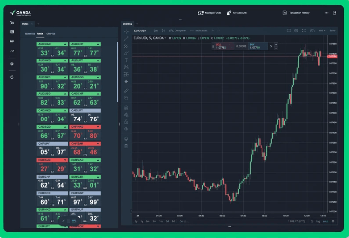Expand the AUD/CHF rate tile arrow
The width and height of the screenshot is (349, 238).
[x=98, y=44]
